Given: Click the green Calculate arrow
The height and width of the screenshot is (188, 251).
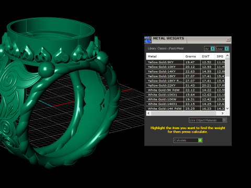Looking at the screenshot, I should pos(200,140).
